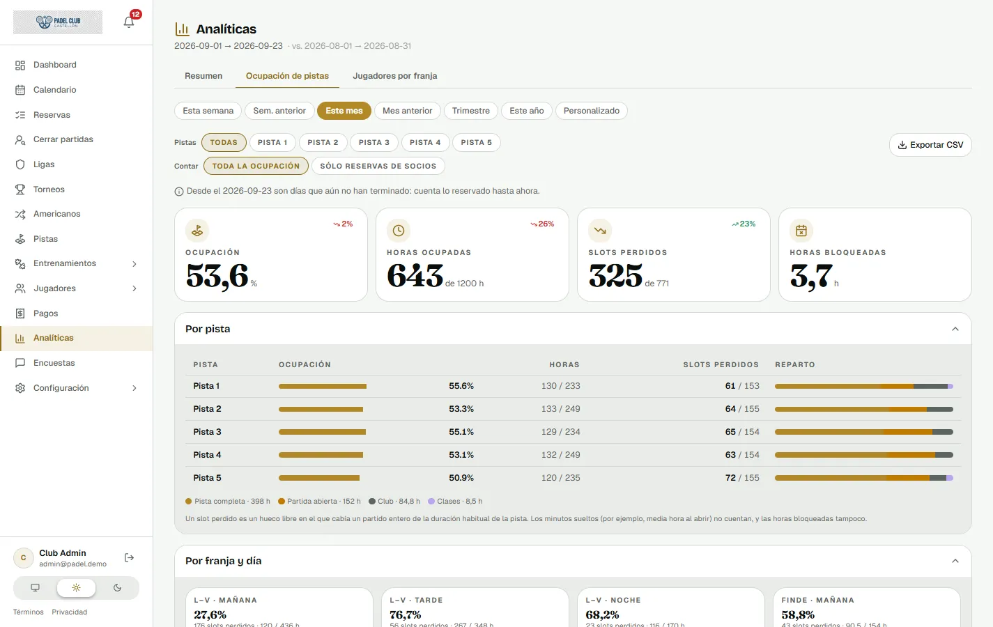Open Cerrar partidas section

coord(76,139)
